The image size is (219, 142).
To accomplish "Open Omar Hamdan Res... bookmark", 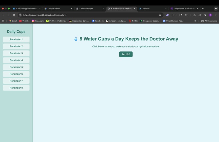I will pos(173,21).
